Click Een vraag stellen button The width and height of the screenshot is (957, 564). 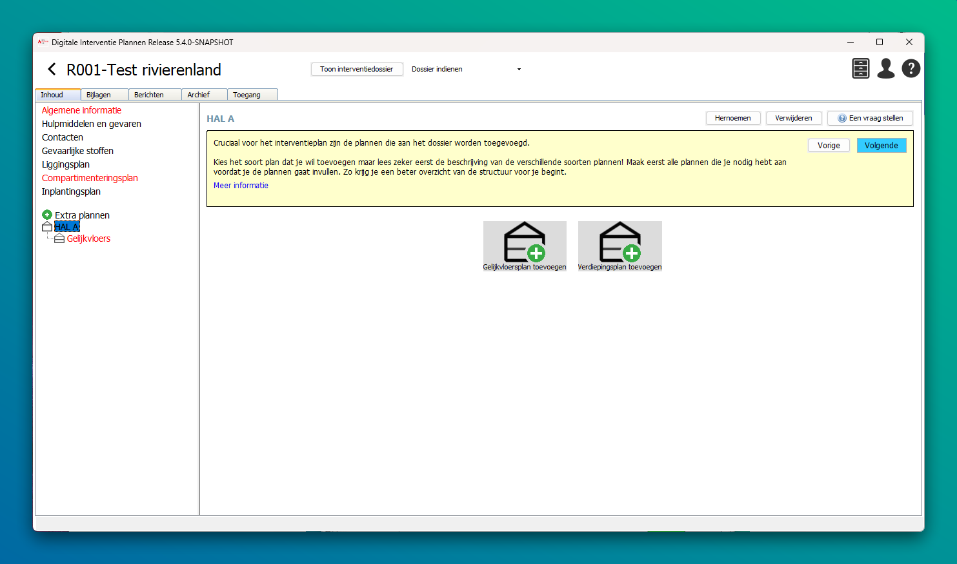[x=870, y=118]
